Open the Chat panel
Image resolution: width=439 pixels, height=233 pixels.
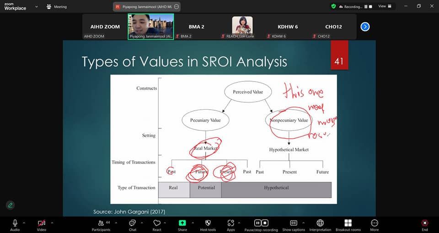tap(132, 223)
